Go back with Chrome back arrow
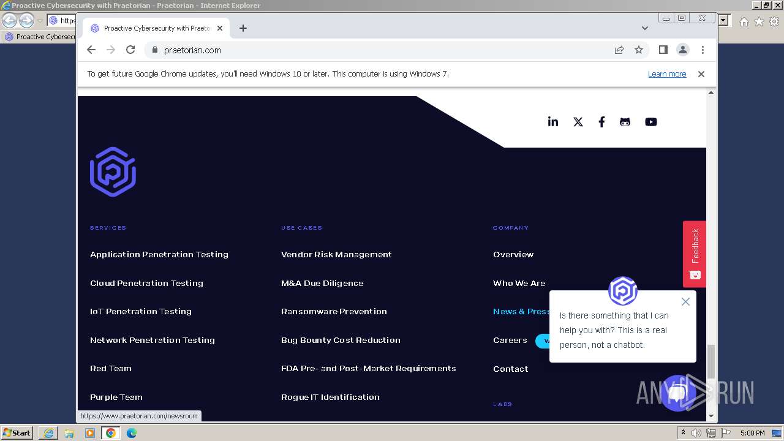Viewport: 784px width, 441px height. (91, 50)
